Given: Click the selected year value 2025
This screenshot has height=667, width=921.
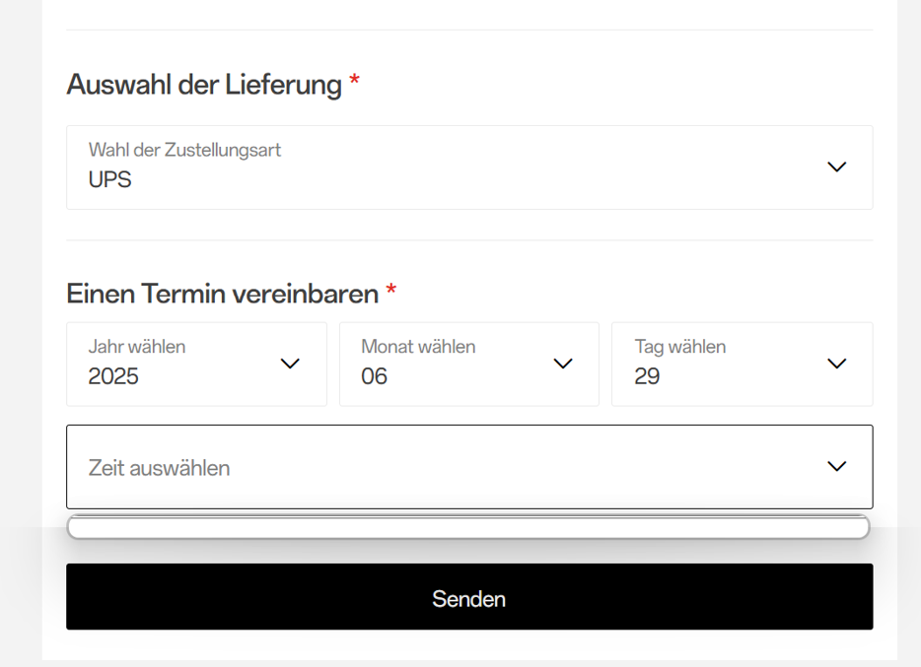Looking at the screenshot, I should [113, 376].
